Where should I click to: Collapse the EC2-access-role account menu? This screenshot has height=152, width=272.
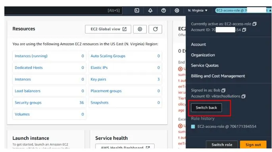[243, 10]
